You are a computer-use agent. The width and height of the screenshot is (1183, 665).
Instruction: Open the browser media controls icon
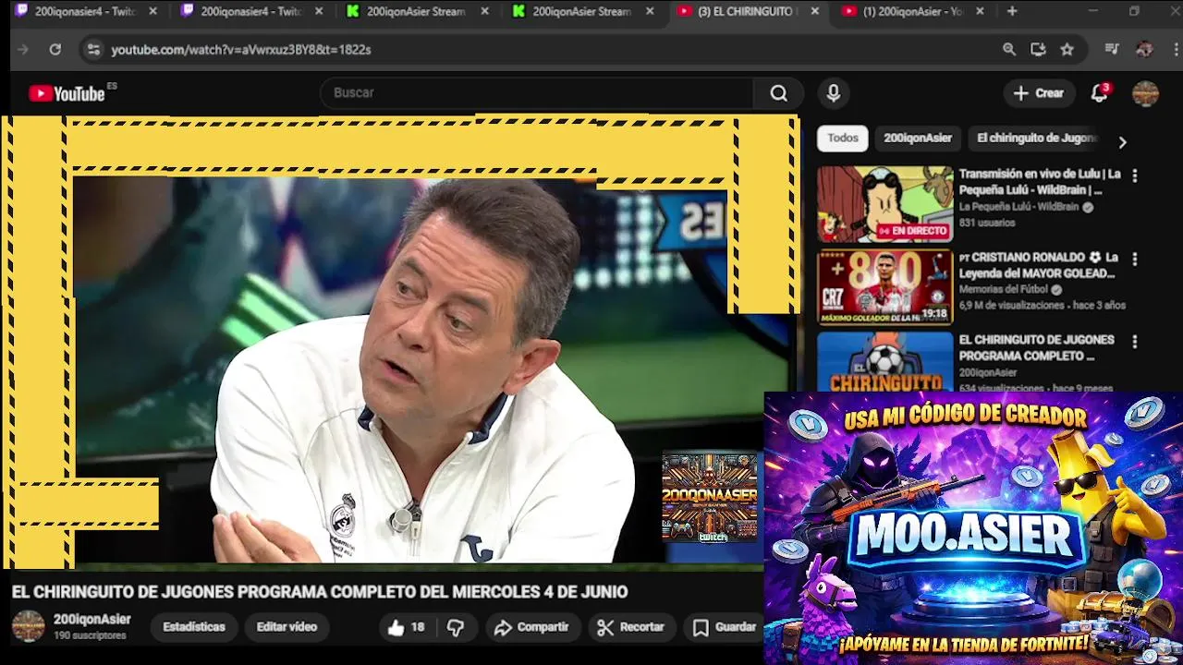(x=1112, y=50)
